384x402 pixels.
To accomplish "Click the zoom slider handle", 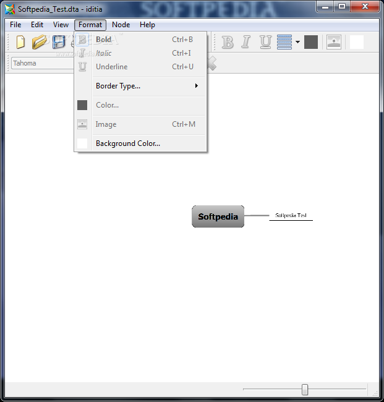I will (x=305, y=390).
